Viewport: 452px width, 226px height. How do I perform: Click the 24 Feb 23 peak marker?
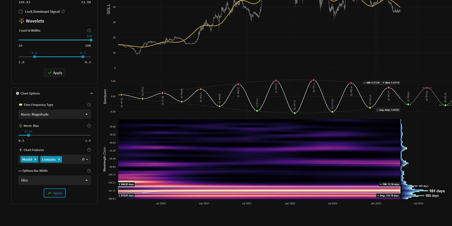(x=389, y=88)
